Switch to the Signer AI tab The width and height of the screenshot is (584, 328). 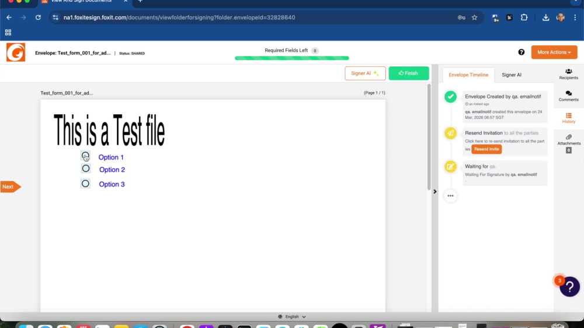point(512,75)
